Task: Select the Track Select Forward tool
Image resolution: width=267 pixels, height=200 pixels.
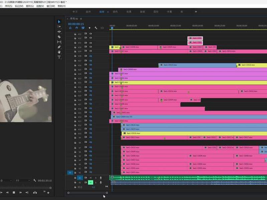Action: [x=59, y=27]
